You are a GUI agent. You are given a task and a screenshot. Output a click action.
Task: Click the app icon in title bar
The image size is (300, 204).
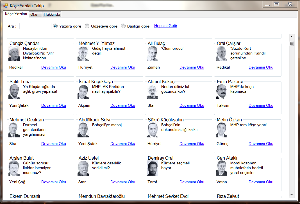(x=5, y=5)
